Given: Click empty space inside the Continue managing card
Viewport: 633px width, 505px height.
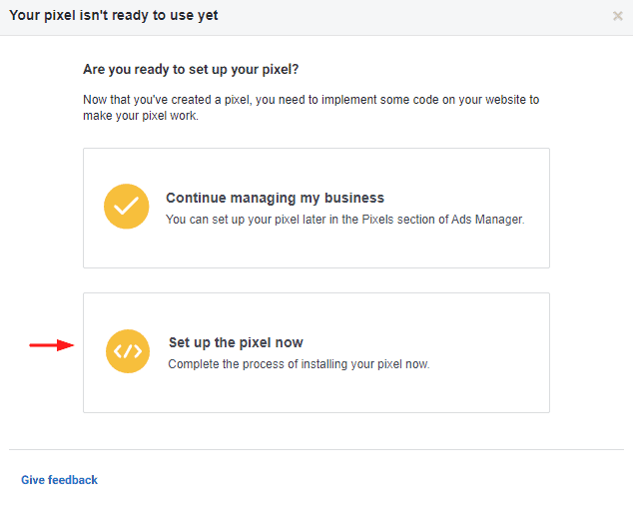Looking at the screenshot, I should click(x=316, y=251).
